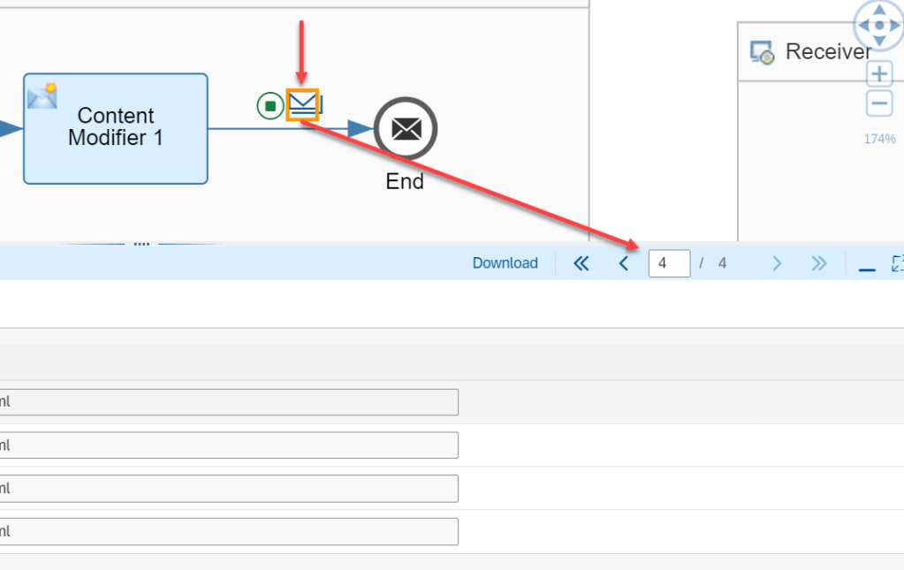Select the End message event
Image resolution: width=904 pixels, height=570 pixels.
point(406,129)
